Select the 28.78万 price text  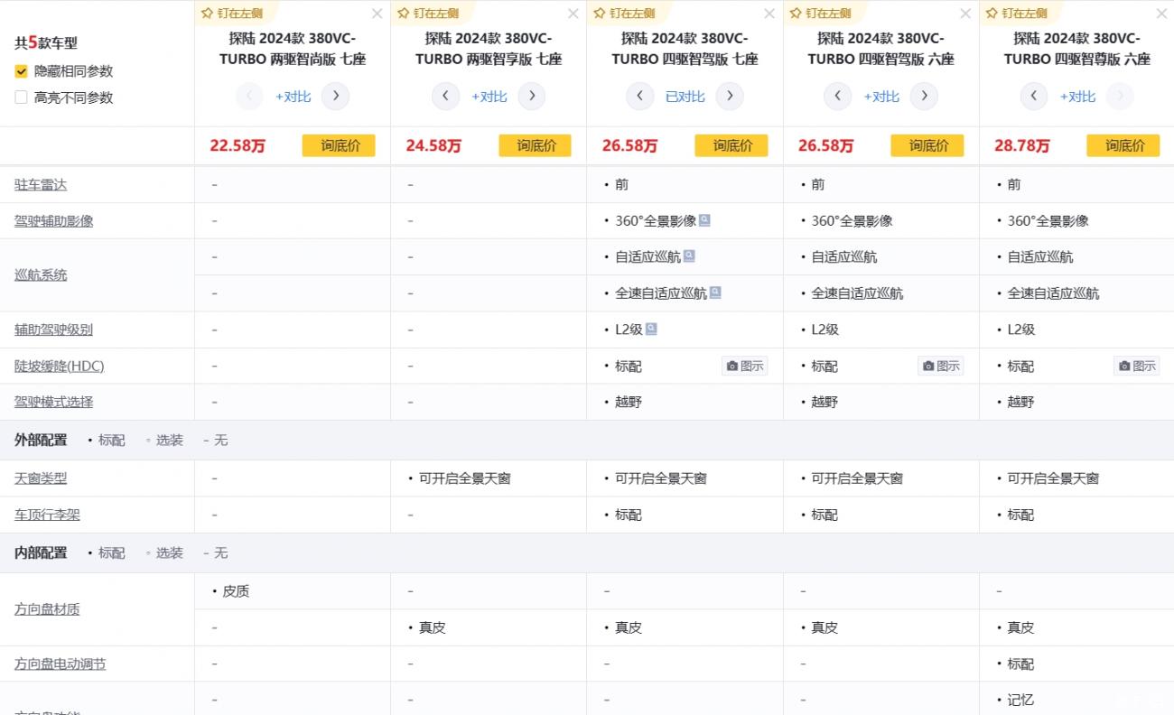pyautogui.click(x=1022, y=145)
